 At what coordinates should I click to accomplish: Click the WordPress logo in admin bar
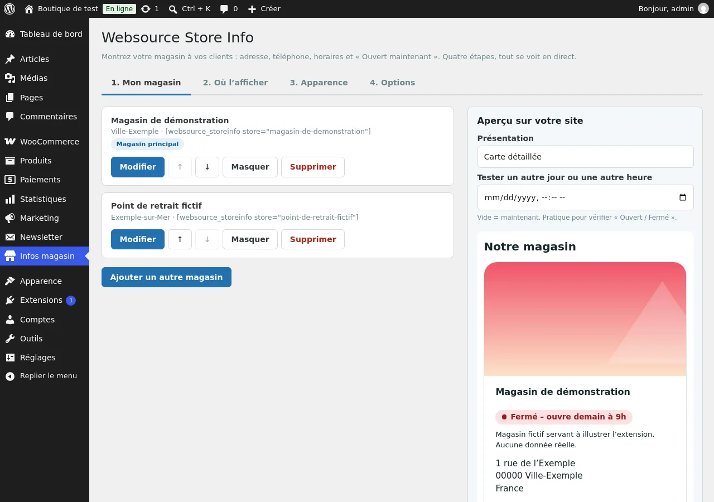click(x=9, y=9)
